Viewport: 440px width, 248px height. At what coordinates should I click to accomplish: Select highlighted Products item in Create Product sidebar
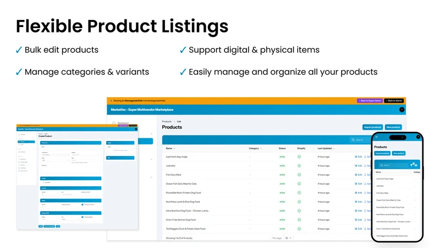26,142
